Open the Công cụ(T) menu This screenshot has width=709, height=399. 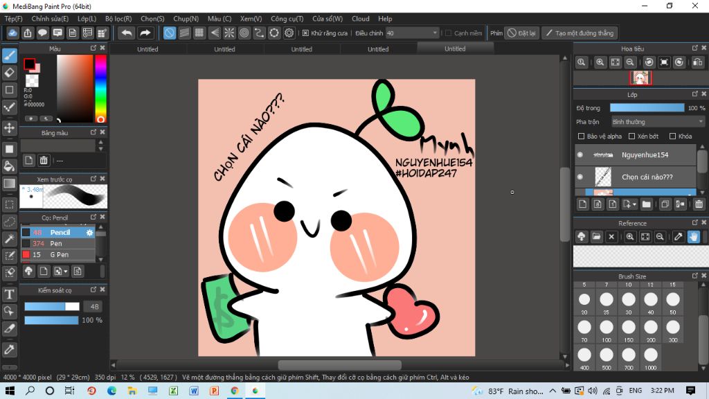click(x=287, y=19)
